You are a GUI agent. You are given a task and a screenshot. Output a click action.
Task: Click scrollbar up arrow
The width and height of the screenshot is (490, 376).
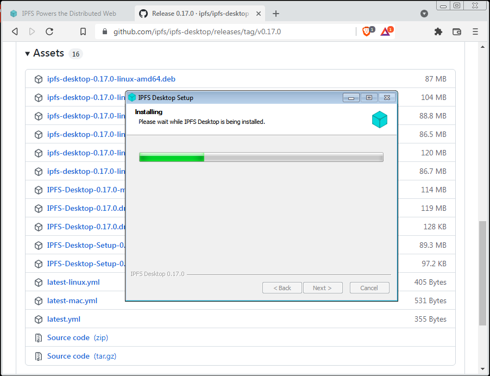click(x=482, y=47)
